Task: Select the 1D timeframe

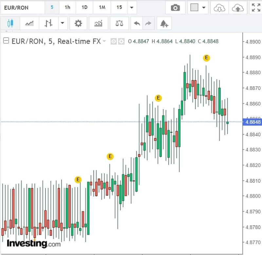Action: [x=84, y=8]
